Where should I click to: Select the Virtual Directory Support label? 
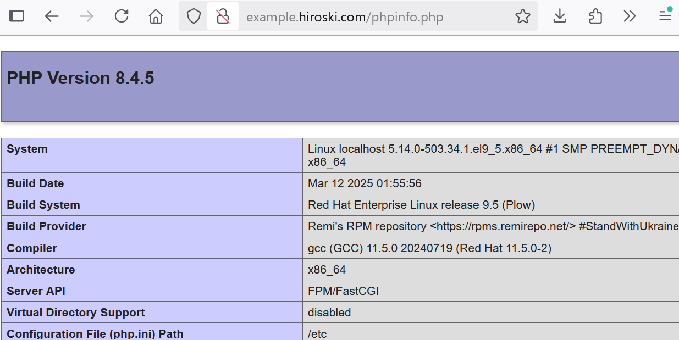tap(76, 313)
